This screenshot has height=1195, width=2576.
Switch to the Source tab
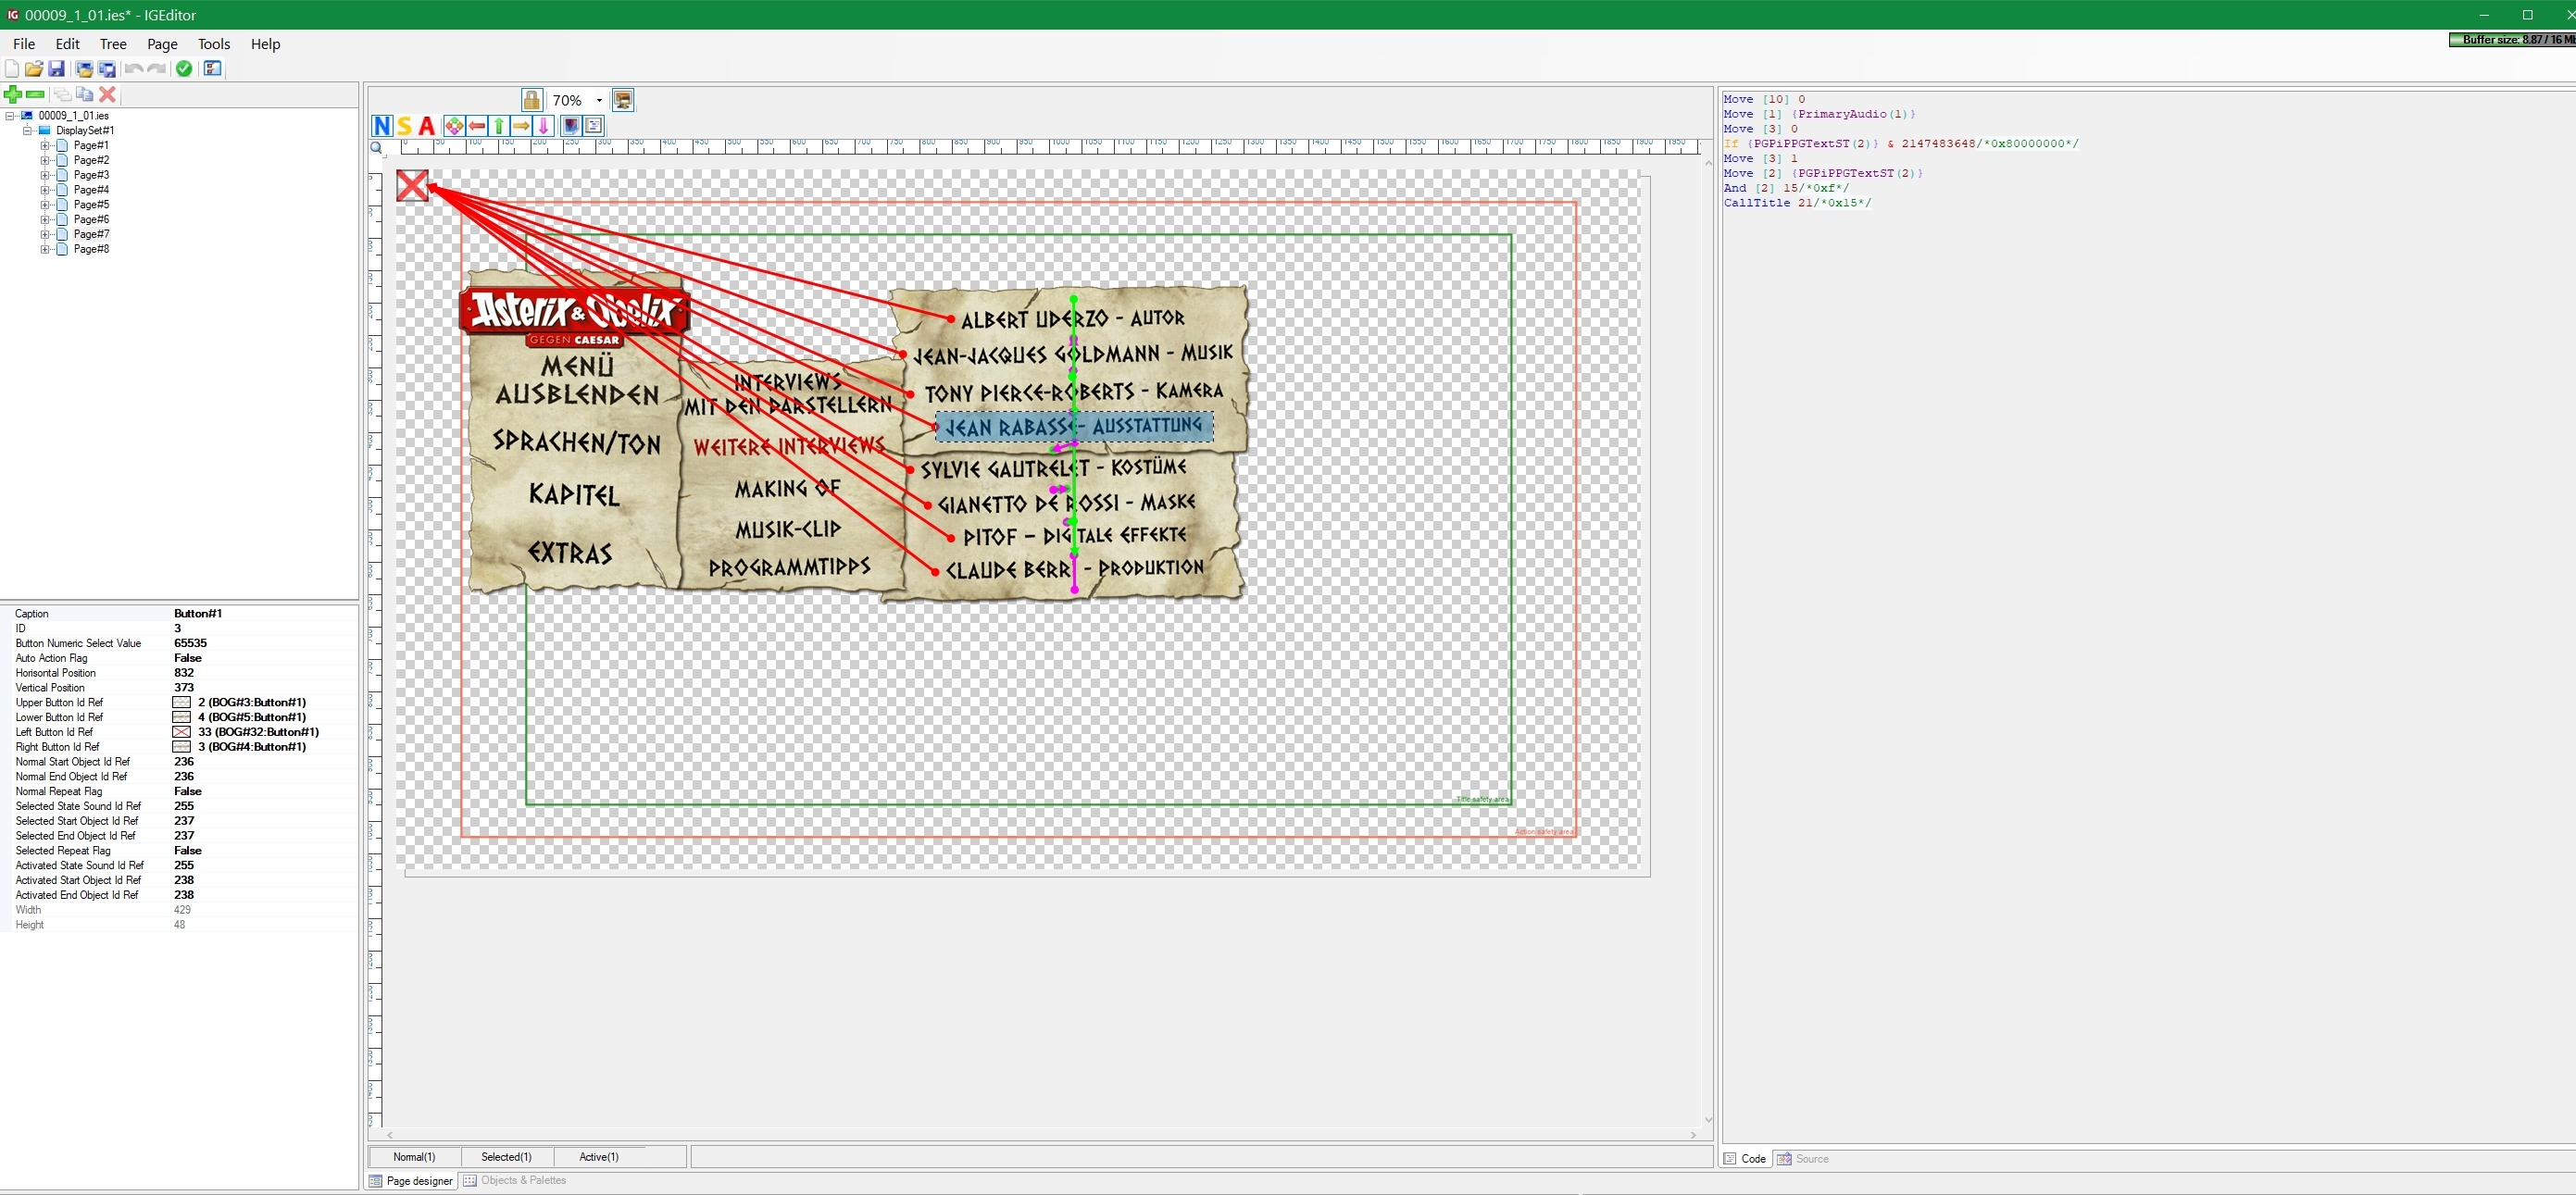1803,1159
